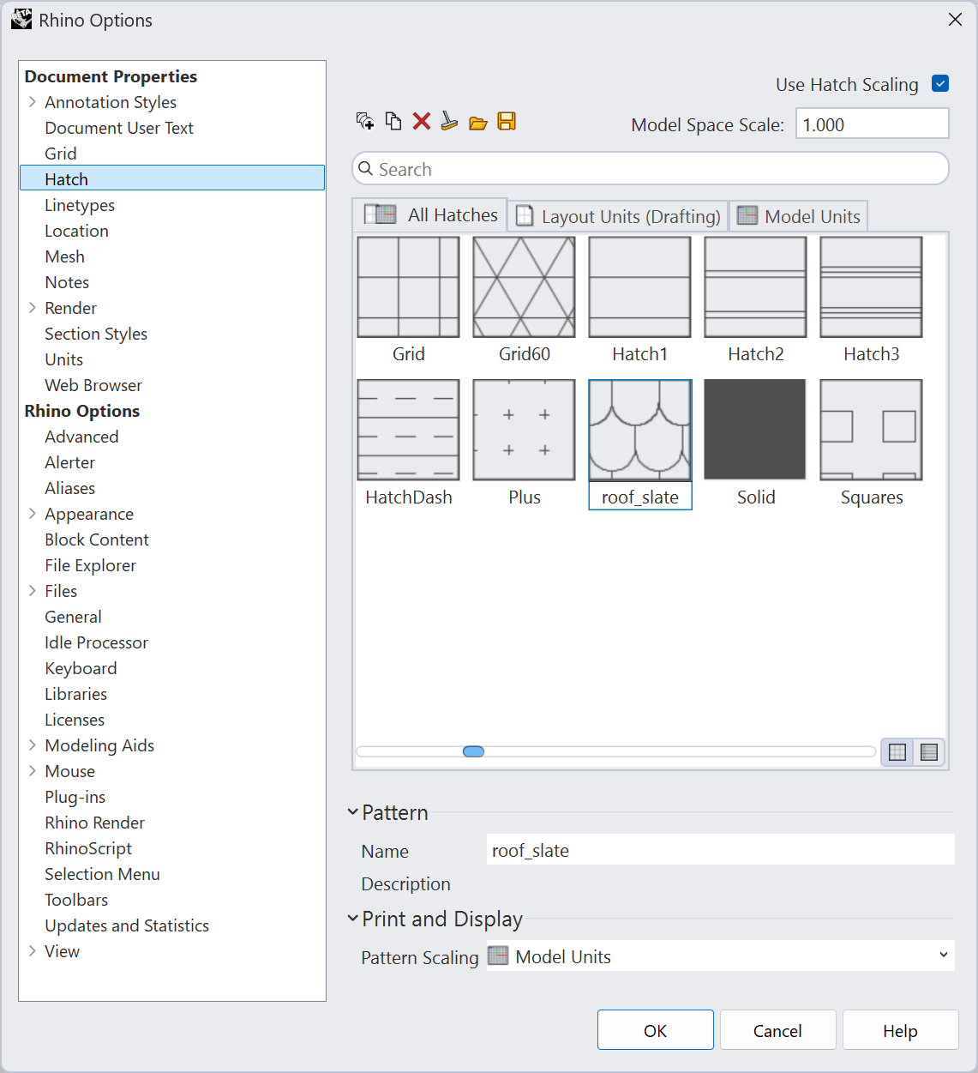Screen dimensions: 978x1073
Task: Click the copy hatch pattern icon
Action: tap(393, 121)
